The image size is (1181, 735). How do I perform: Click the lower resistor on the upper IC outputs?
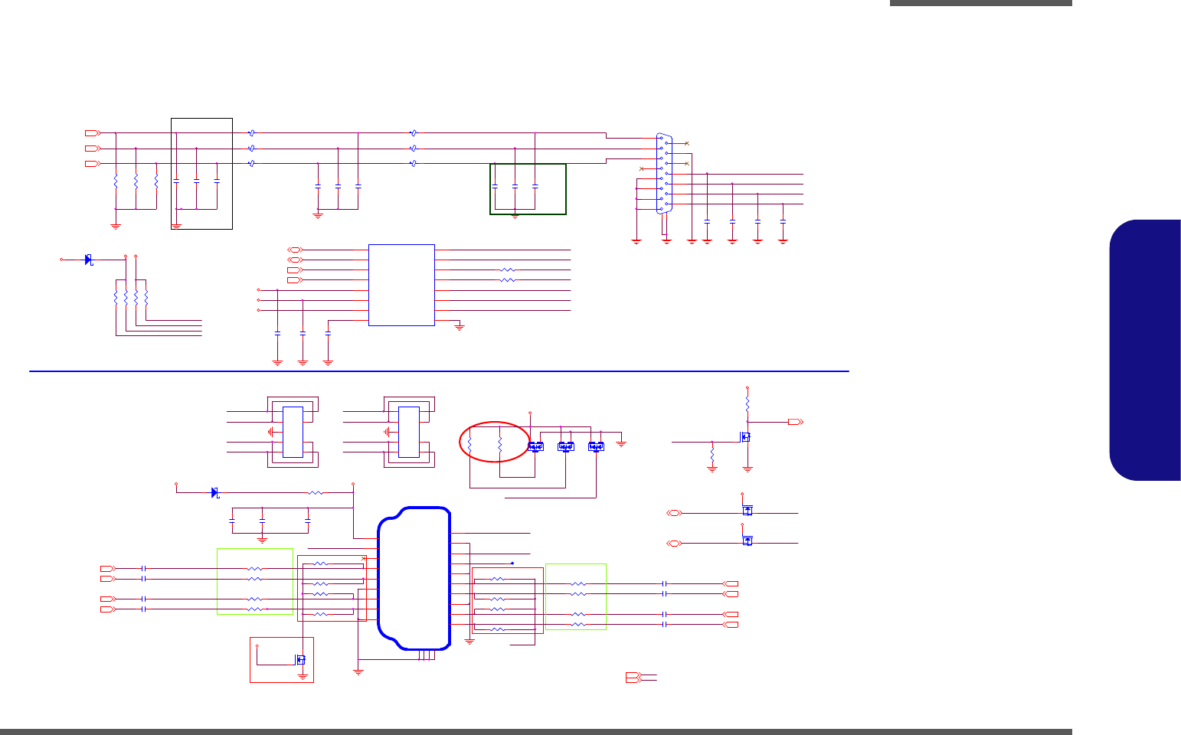coord(507,280)
